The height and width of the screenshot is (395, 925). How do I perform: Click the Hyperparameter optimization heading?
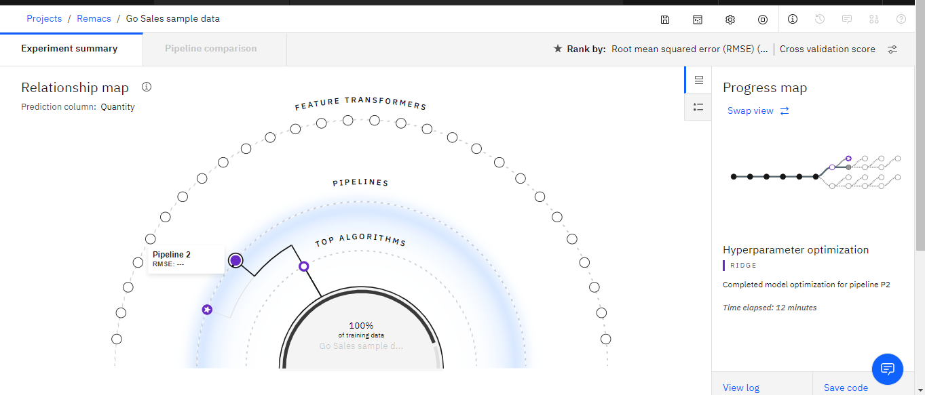pos(795,249)
